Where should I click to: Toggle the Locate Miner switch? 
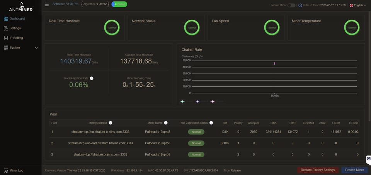click(x=291, y=5)
